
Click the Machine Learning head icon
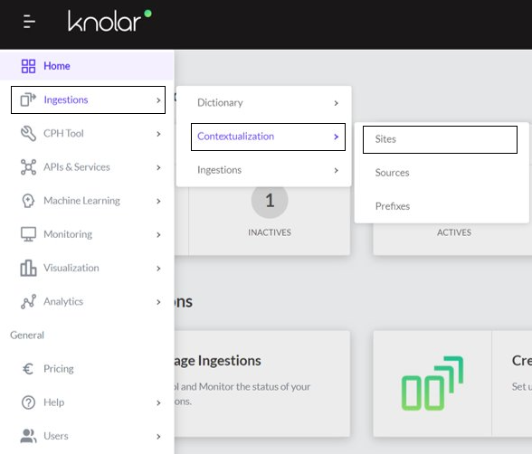pyautogui.click(x=28, y=201)
